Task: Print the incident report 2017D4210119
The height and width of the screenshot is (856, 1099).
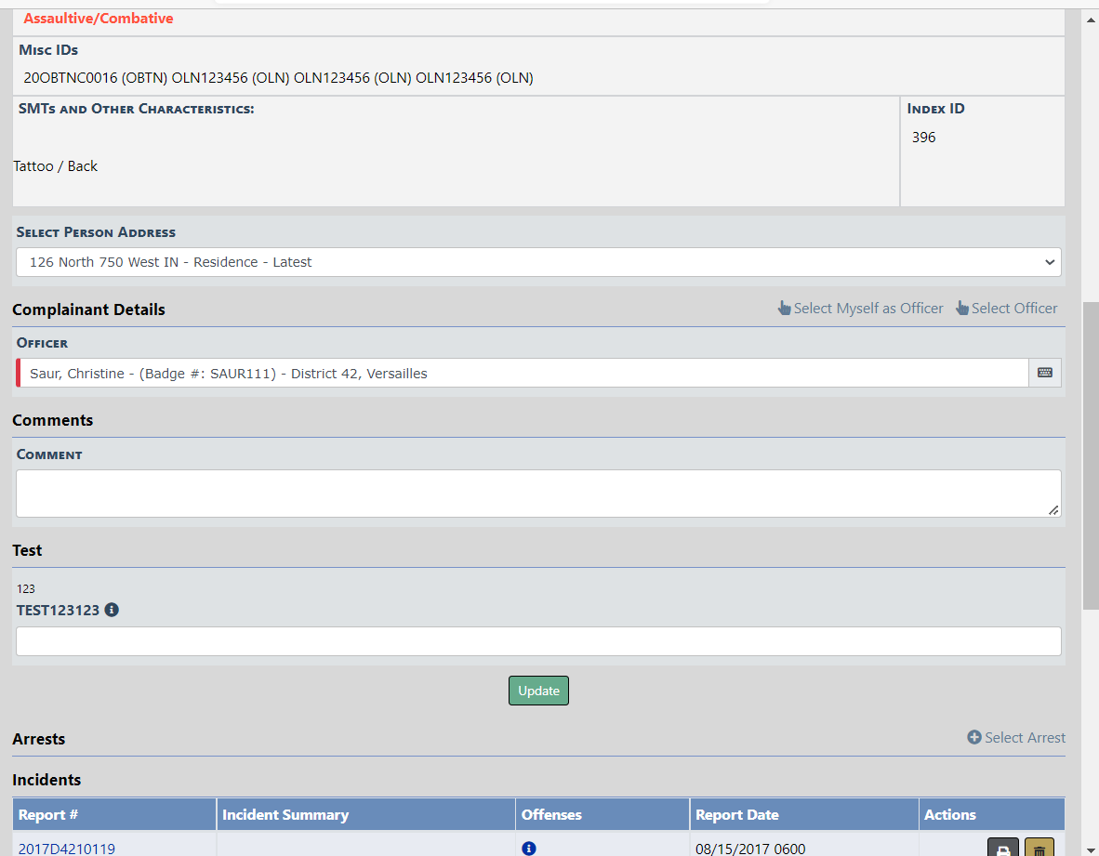Action: click(x=1002, y=849)
